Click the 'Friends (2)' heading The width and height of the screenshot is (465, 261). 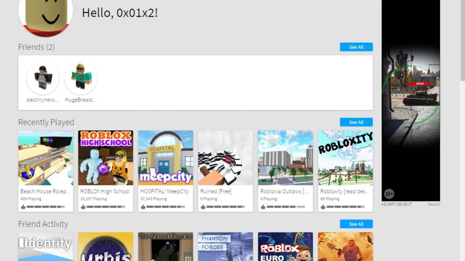(36, 47)
